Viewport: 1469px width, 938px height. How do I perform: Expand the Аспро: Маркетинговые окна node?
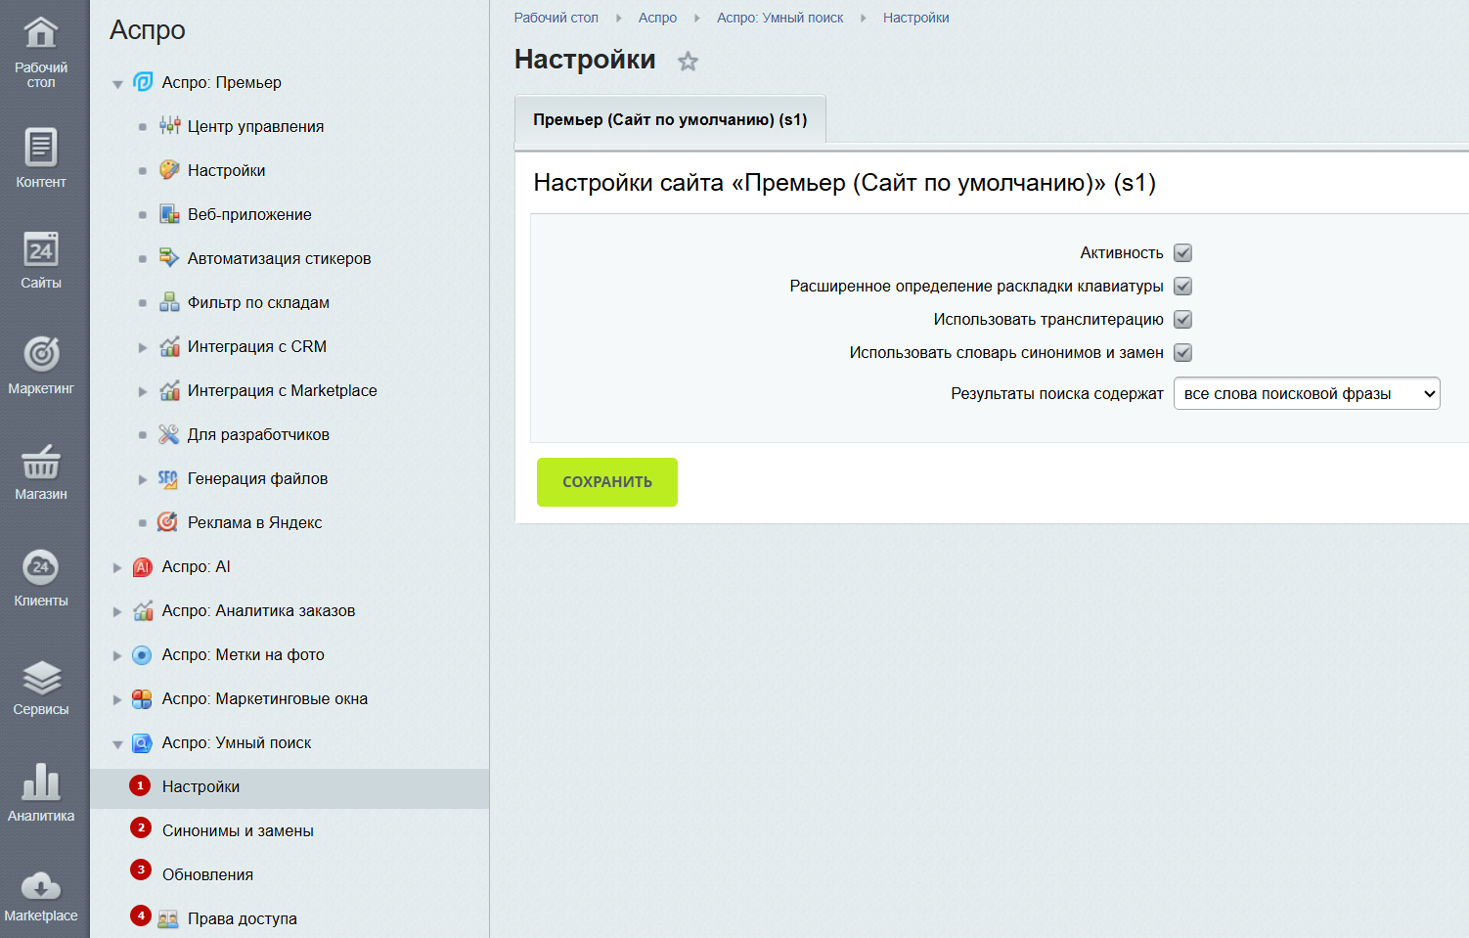(117, 699)
